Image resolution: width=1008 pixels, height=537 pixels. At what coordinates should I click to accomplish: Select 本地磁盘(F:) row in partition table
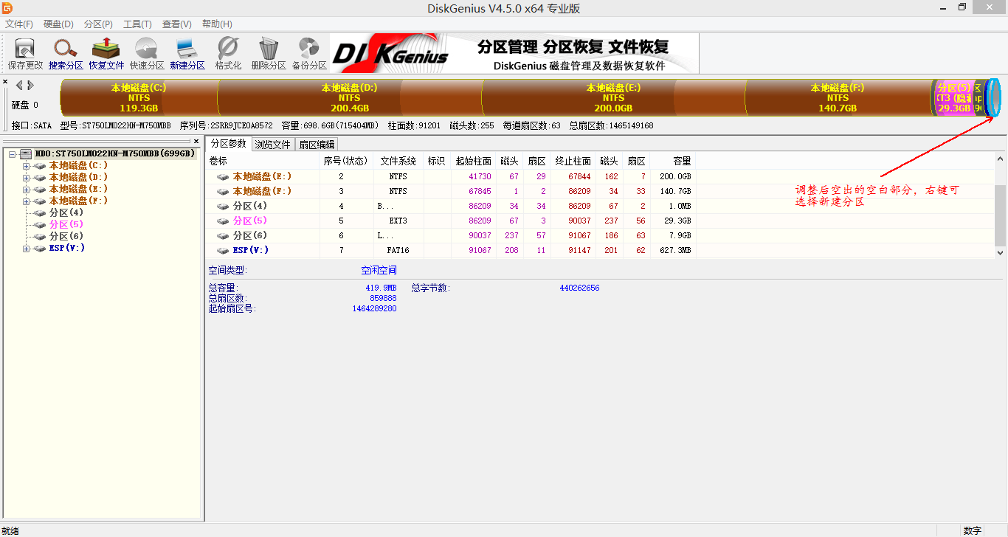451,191
